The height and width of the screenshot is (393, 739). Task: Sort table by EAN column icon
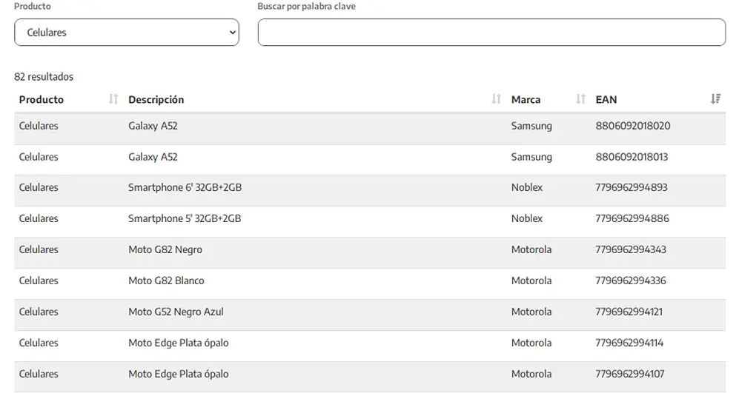tap(715, 99)
